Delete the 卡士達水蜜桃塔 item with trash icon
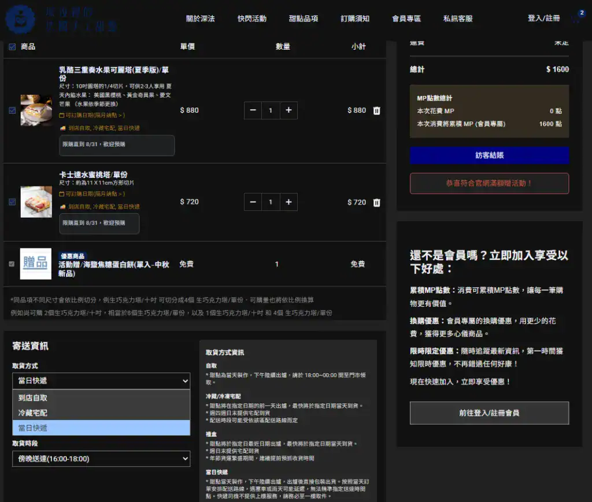The image size is (592, 502). pos(376,203)
